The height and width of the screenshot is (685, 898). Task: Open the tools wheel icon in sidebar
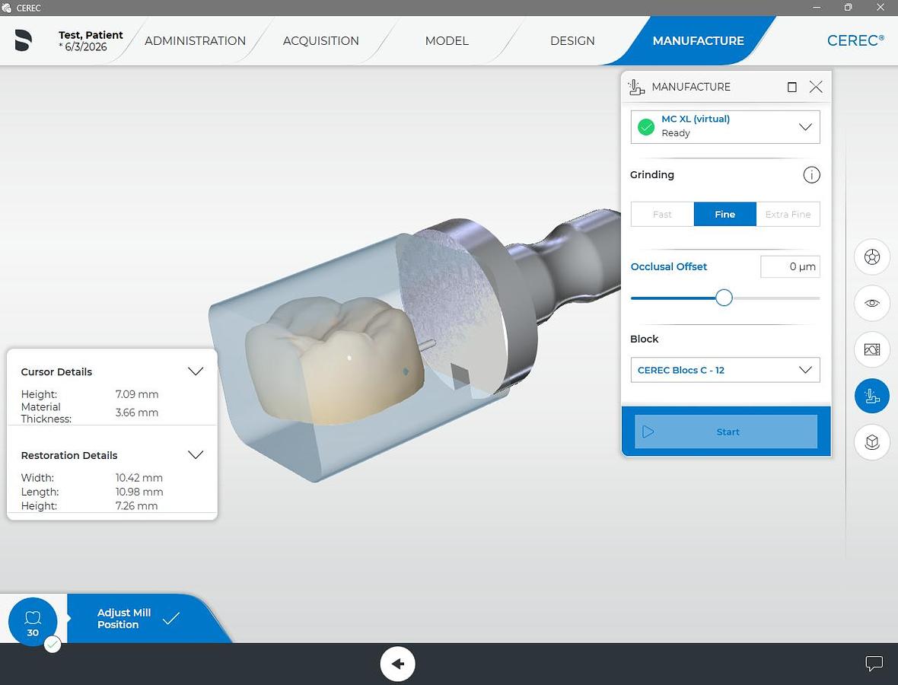[x=871, y=257]
